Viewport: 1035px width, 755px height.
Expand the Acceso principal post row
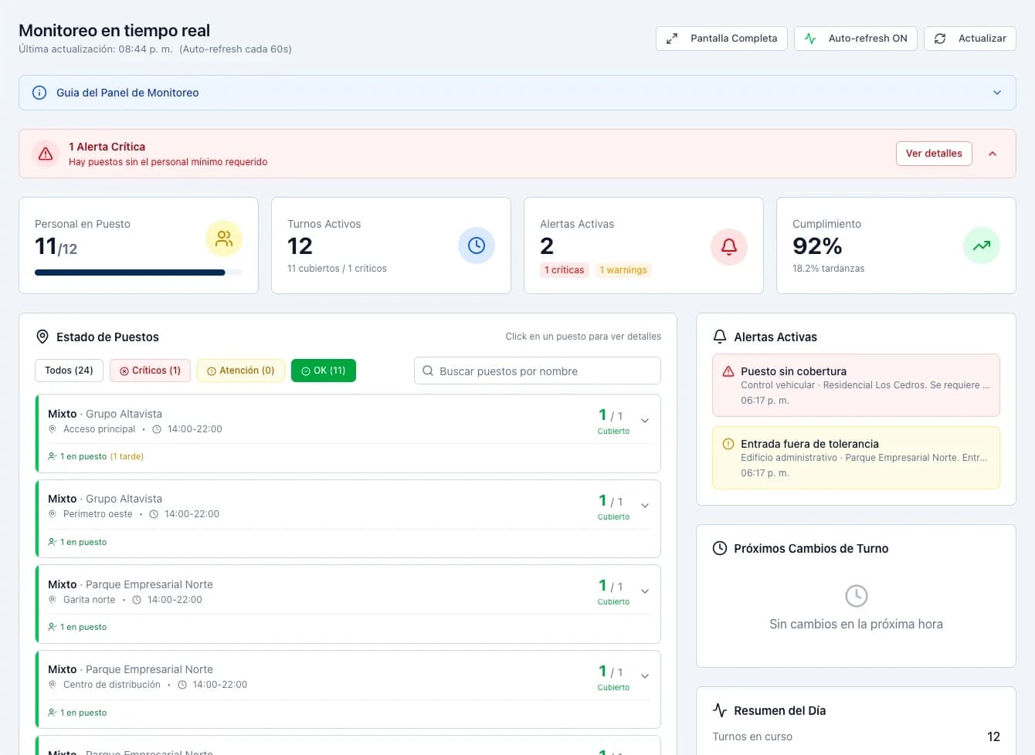(645, 421)
